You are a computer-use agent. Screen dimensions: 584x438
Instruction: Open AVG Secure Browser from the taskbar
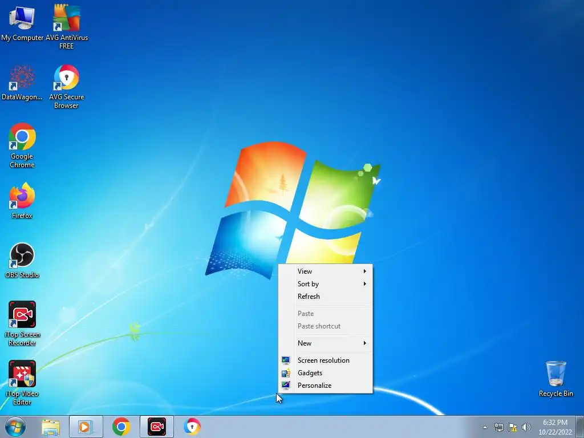192,427
